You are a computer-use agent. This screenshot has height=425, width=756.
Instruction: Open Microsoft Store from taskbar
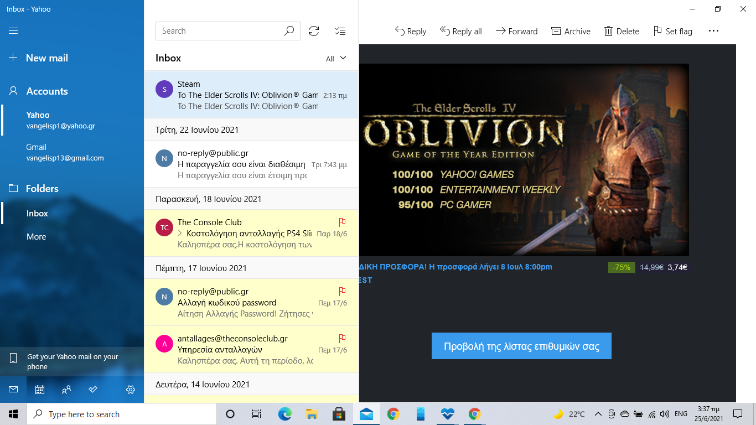[339, 414]
